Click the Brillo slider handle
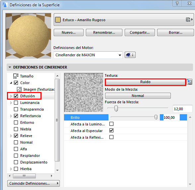This screenshot has width=195, height=190. pos(156,117)
